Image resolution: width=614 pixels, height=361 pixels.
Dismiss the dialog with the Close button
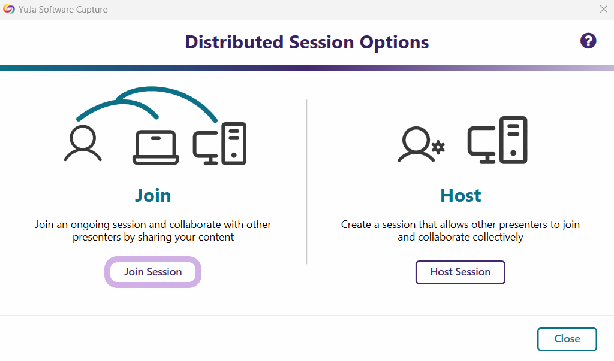click(x=567, y=339)
